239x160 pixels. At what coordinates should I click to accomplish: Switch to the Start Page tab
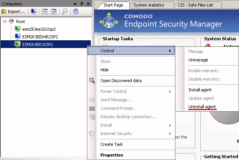113,5
